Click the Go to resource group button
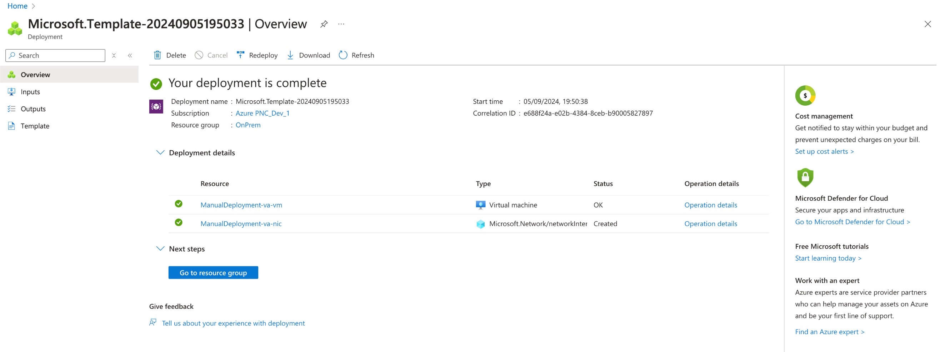 coord(213,272)
